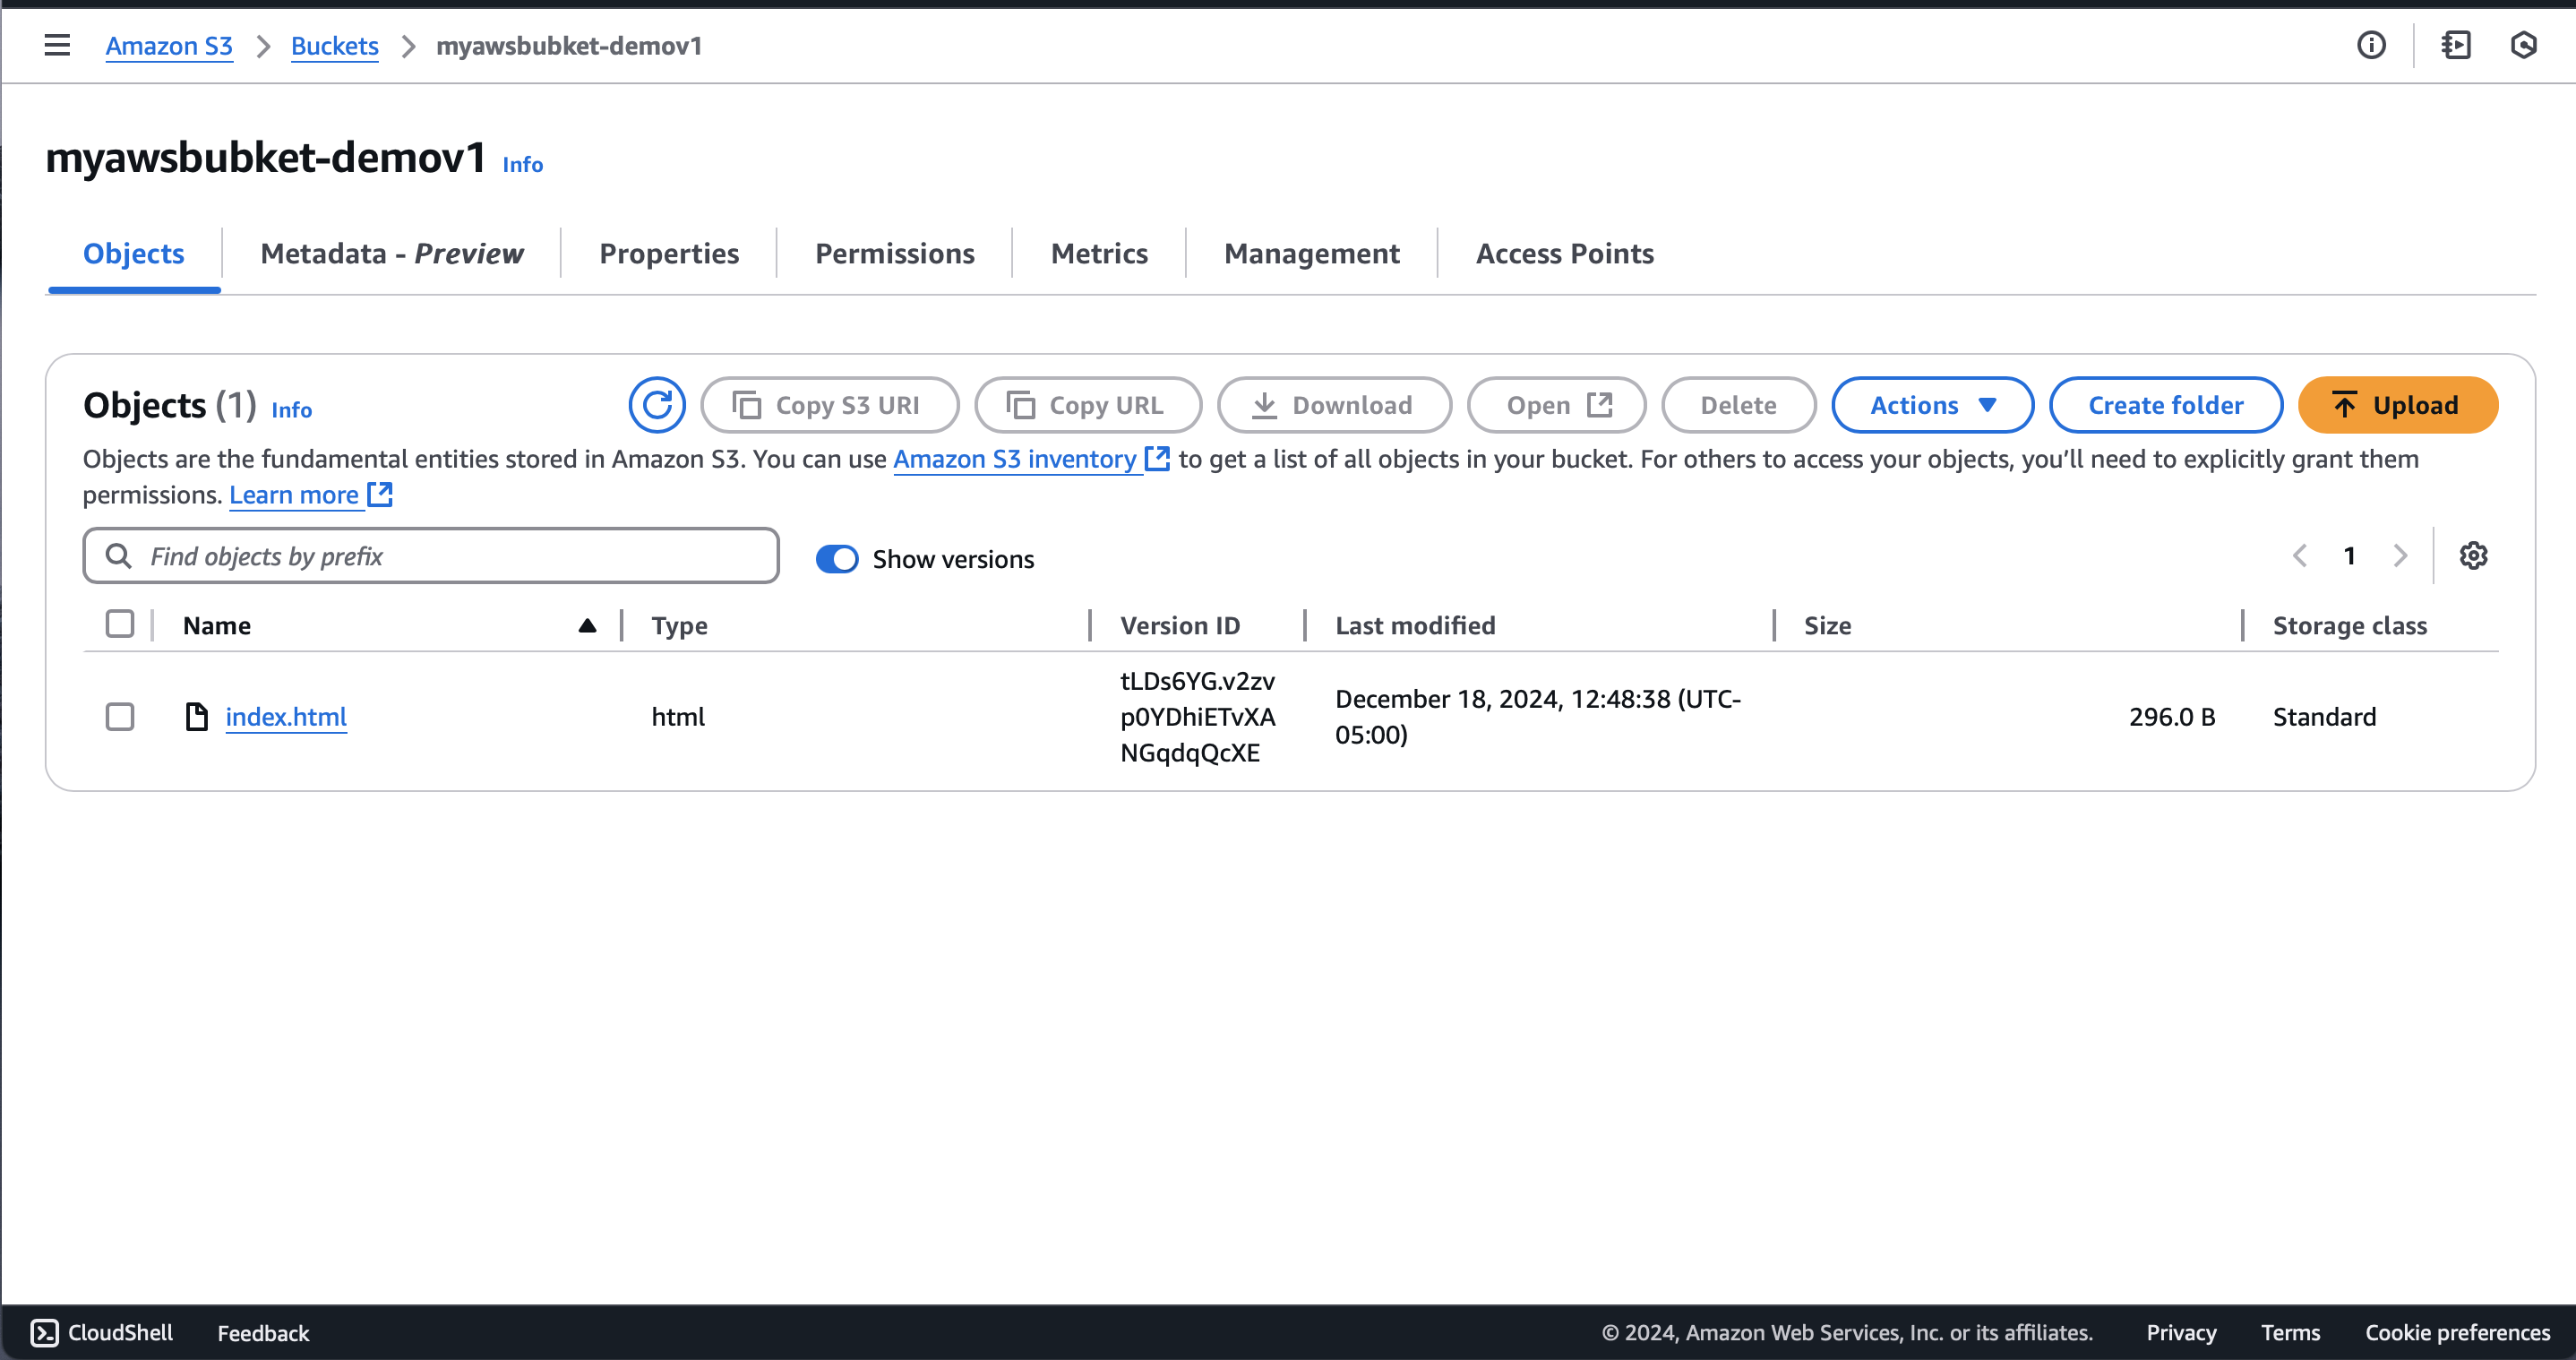Open the index.html object link
The width and height of the screenshot is (2576, 1360).
[x=286, y=717]
